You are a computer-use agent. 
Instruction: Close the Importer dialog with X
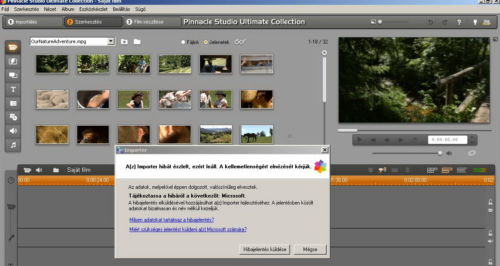click(x=324, y=150)
